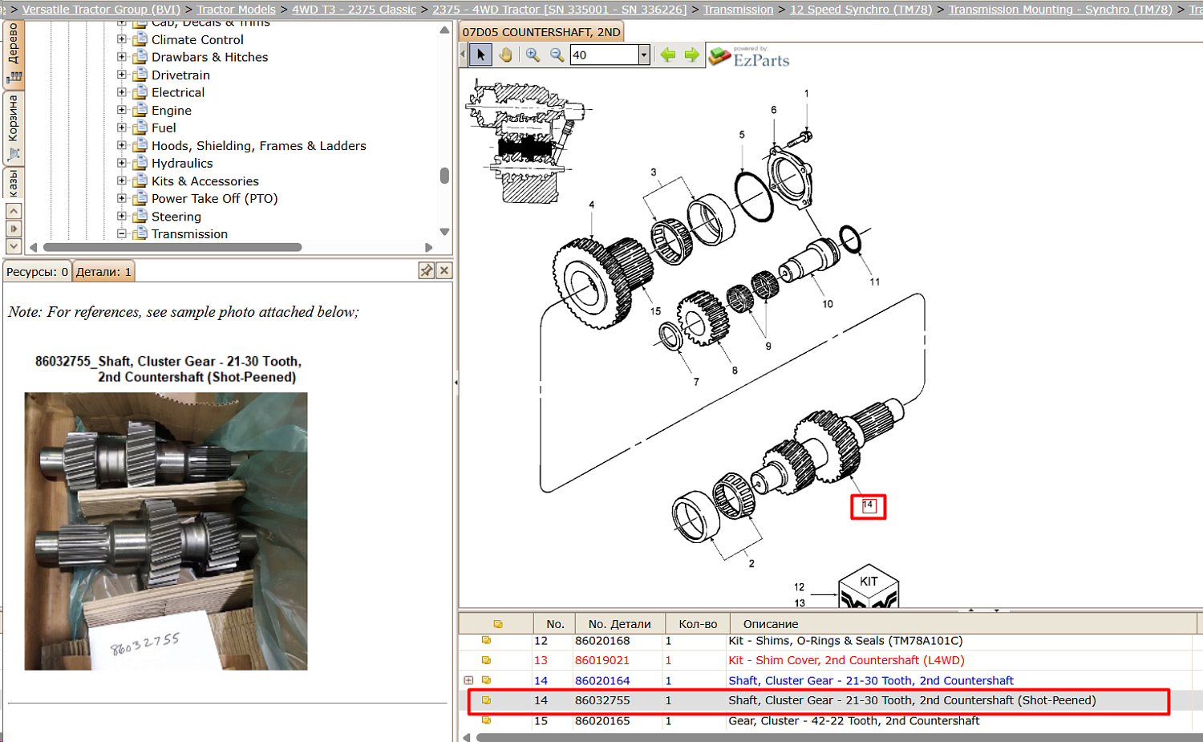The width and height of the screenshot is (1203, 742).
Task: Click 'Kit - Shim Cover, 2nd Countershaft (L4WD)' description
Action: pyautogui.click(x=846, y=660)
